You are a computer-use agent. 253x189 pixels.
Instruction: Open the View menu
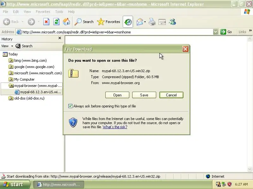tap(27, 12)
